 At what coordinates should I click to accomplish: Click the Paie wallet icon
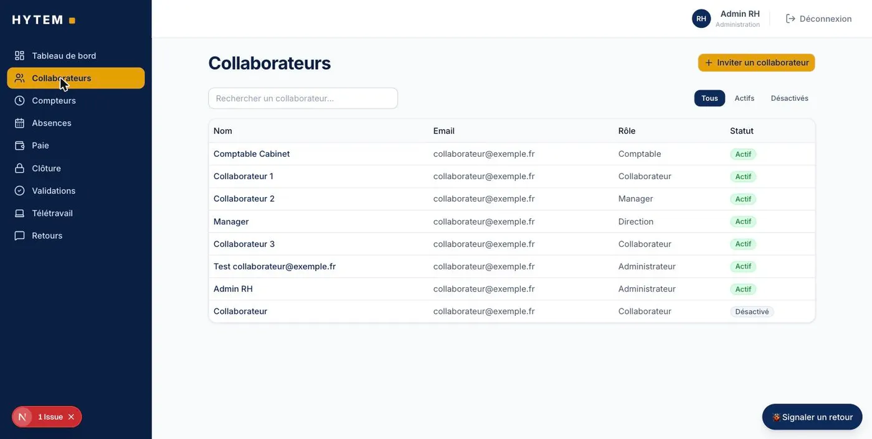coord(20,146)
